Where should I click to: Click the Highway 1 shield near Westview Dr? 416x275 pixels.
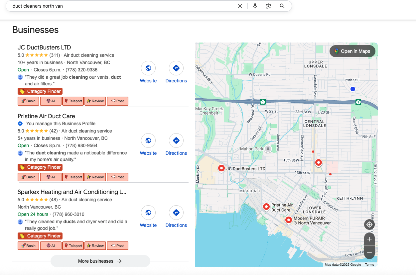coord(263,102)
